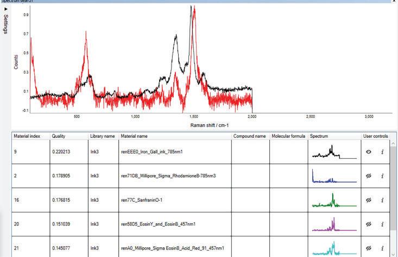Show the RhodamioneB spectrum on the plot
Screen dimensions: 398x257
click(x=369, y=176)
